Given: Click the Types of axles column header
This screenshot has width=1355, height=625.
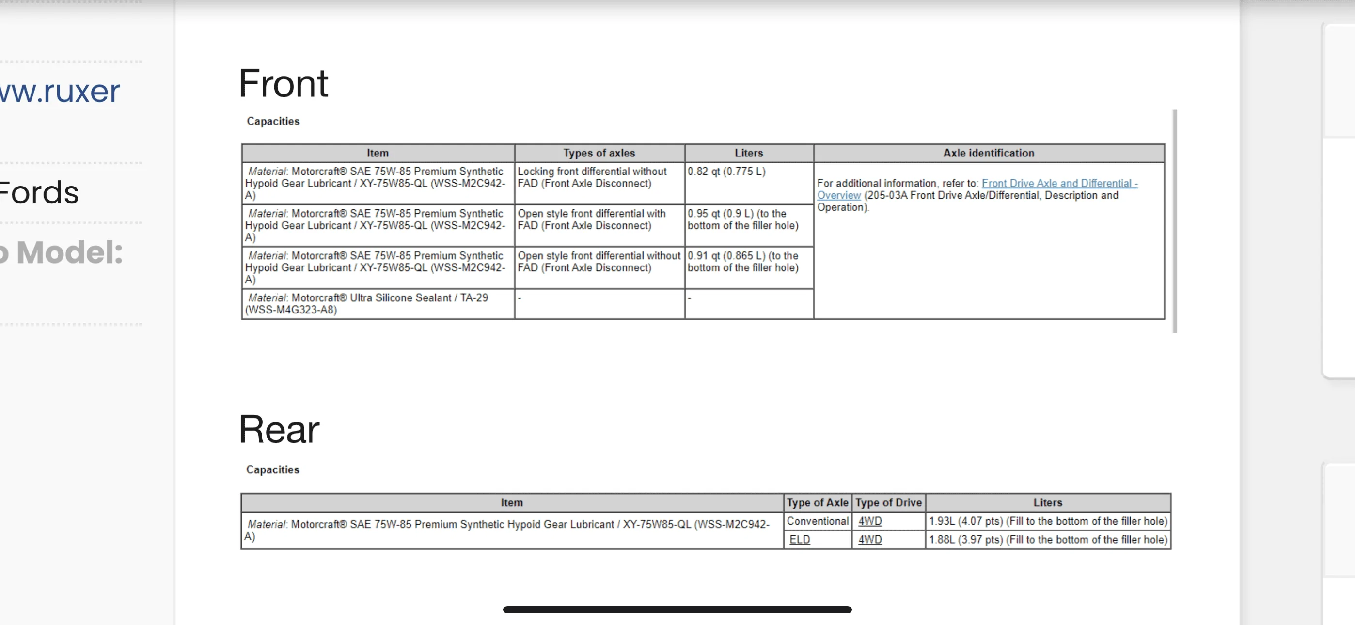Looking at the screenshot, I should click(x=599, y=153).
